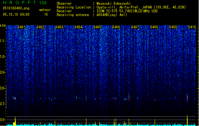Click the 0.8 frequency axis label
The height and width of the screenshot is (126, 199).
[3, 88]
